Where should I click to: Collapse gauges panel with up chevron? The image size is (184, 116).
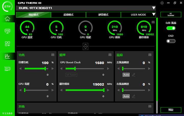tap(86, 45)
